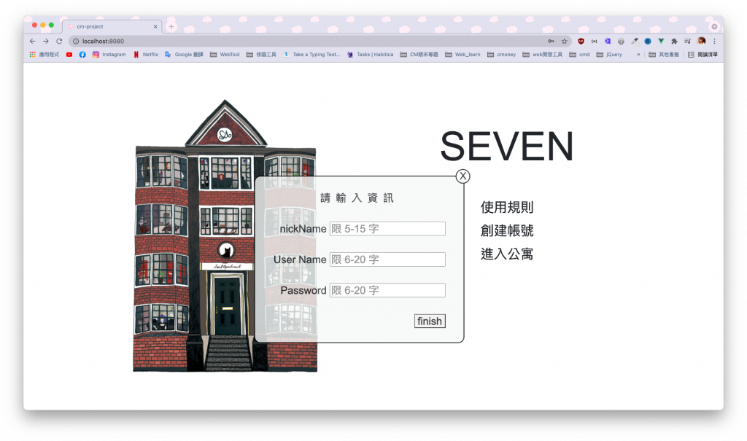Screen dimensions: 747x441
Task: Focus the User Name input field
Action: coord(387,259)
